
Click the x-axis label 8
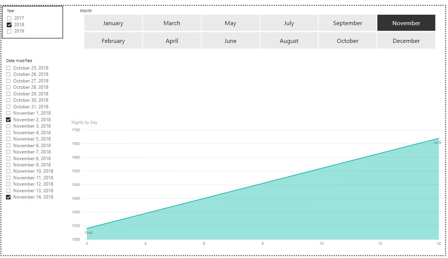coord(263,244)
